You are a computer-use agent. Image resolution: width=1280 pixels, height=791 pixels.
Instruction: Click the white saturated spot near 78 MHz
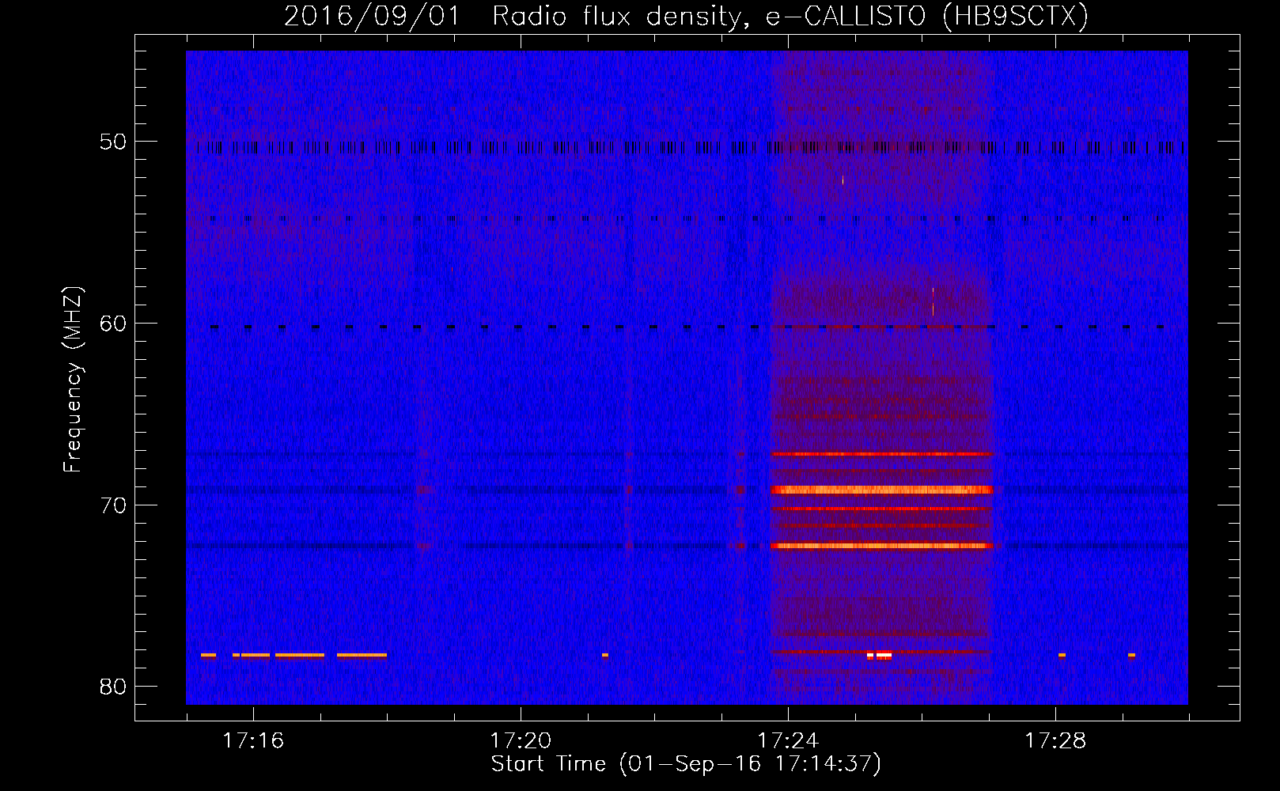click(880, 656)
